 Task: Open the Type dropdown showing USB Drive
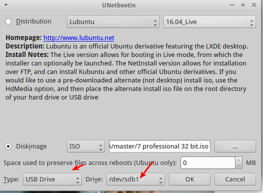52,179
